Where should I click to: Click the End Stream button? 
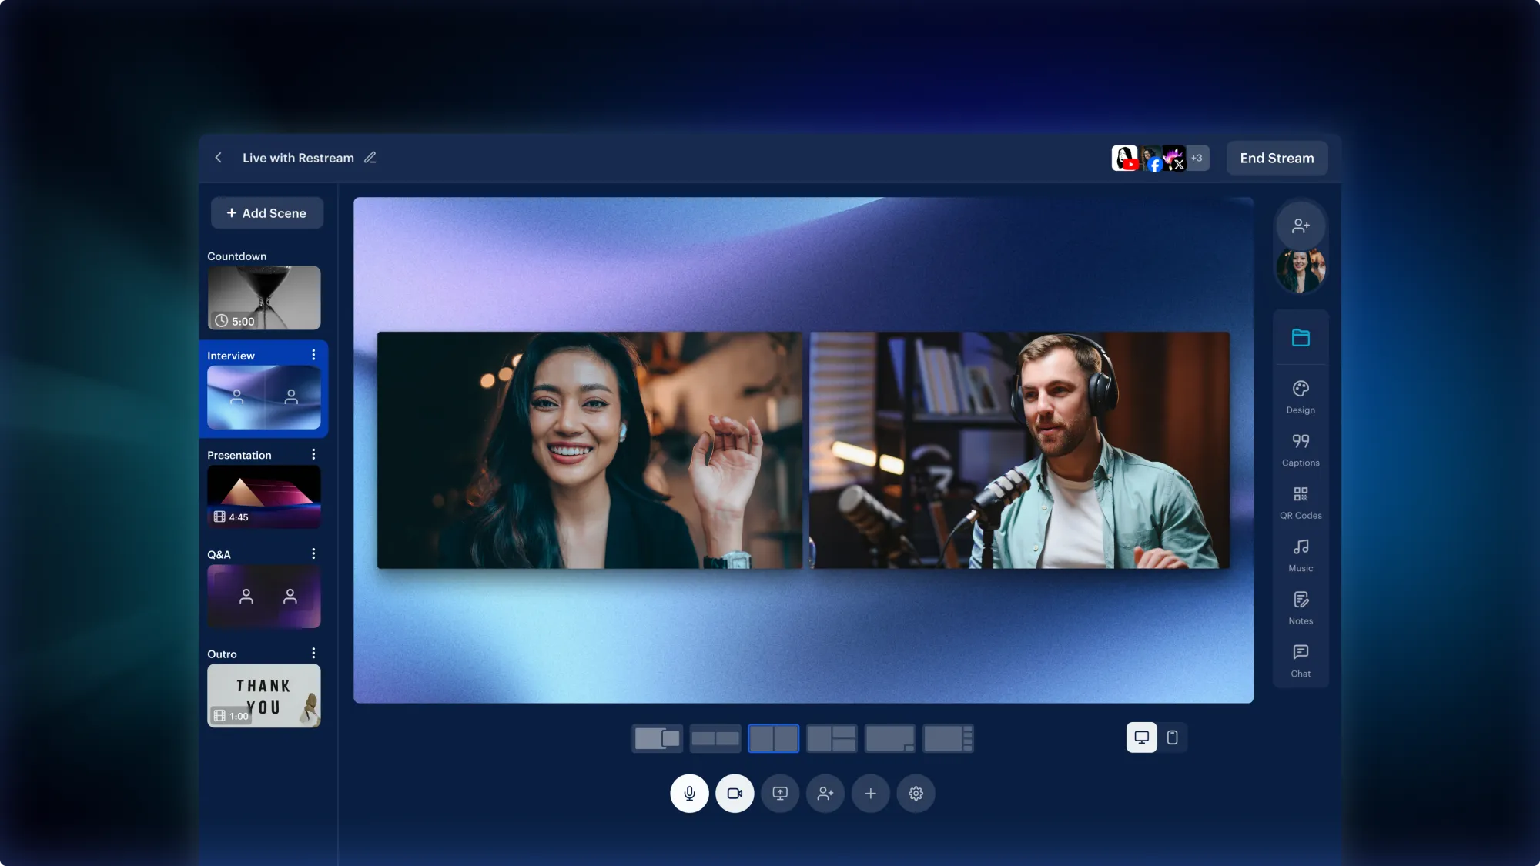(1277, 158)
